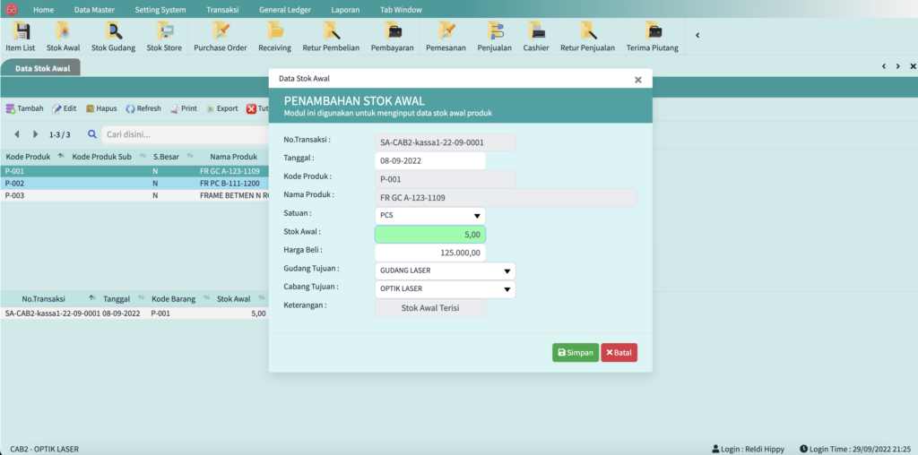918x455 pixels.
Task: Open the Purchase Order module icon
Action: pyautogui.click(x=220, y=36)
